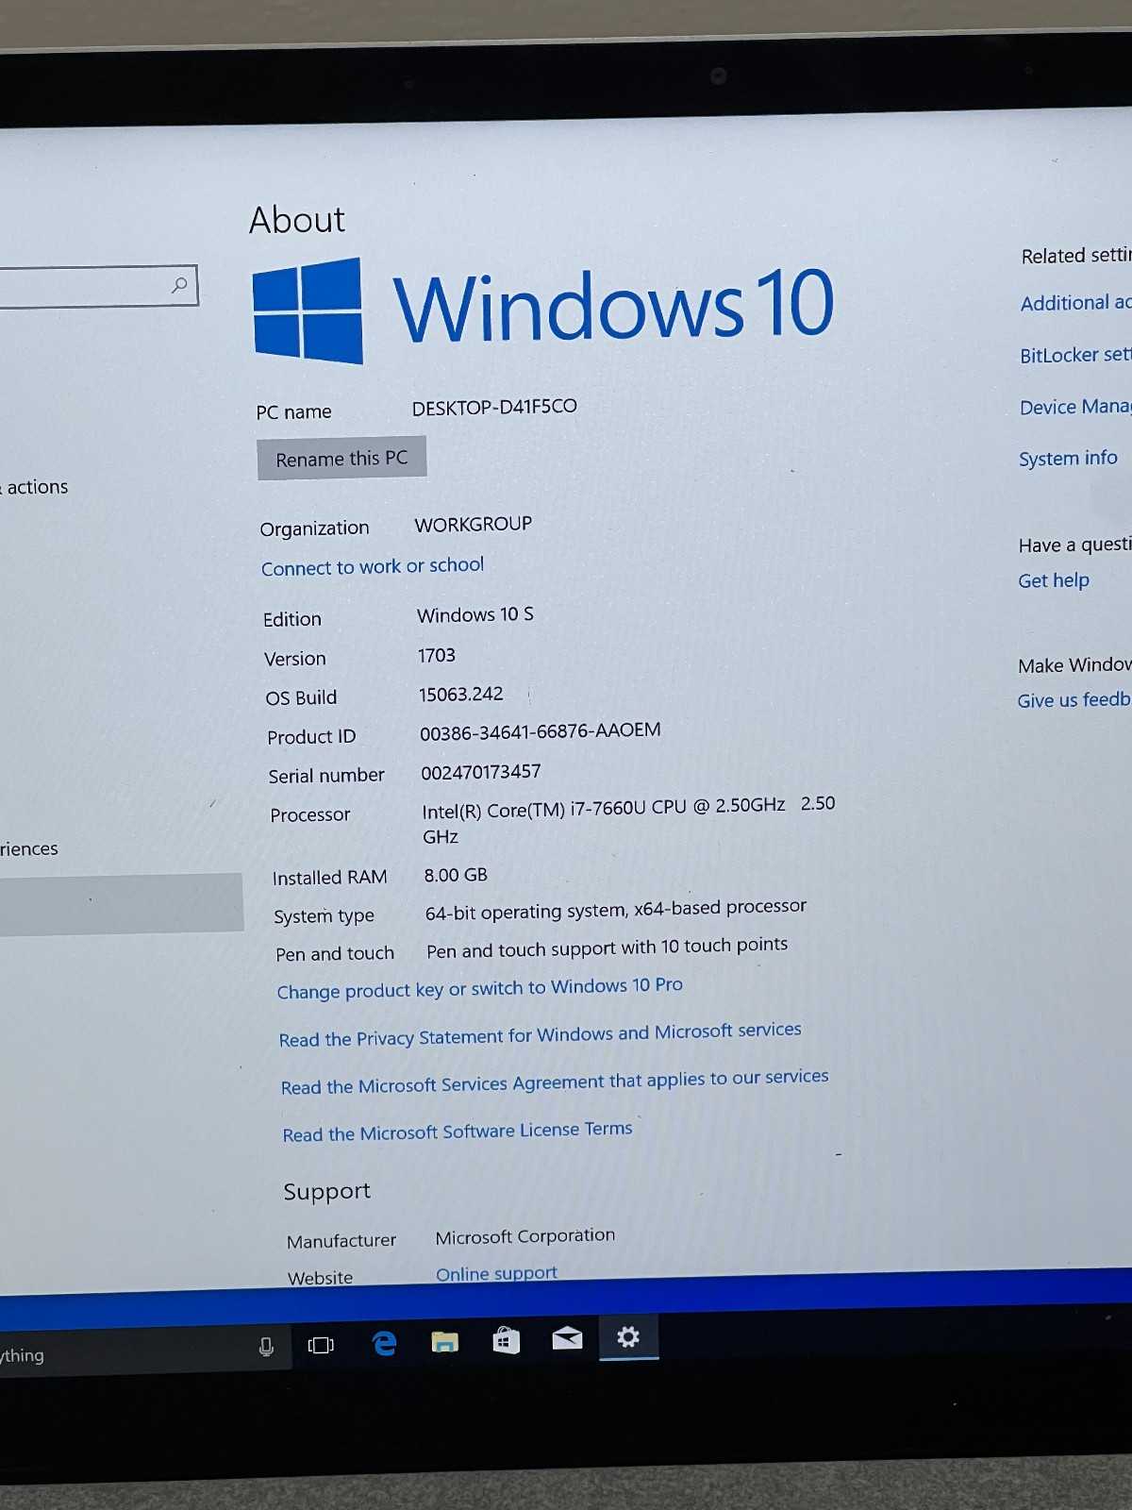Open Mail app from the taskbar
Image resolution: width=1132 pixels, height=1510 pixels.
coord(567,1338)
